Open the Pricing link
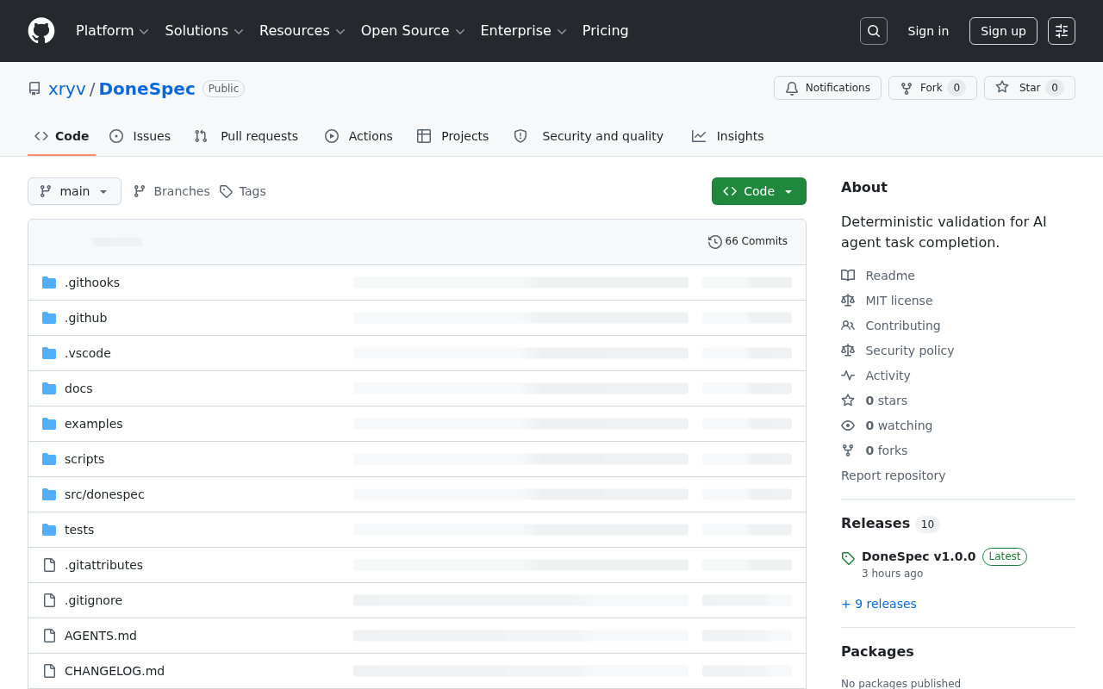This screenshot has height=689, width=1103. 605,31
